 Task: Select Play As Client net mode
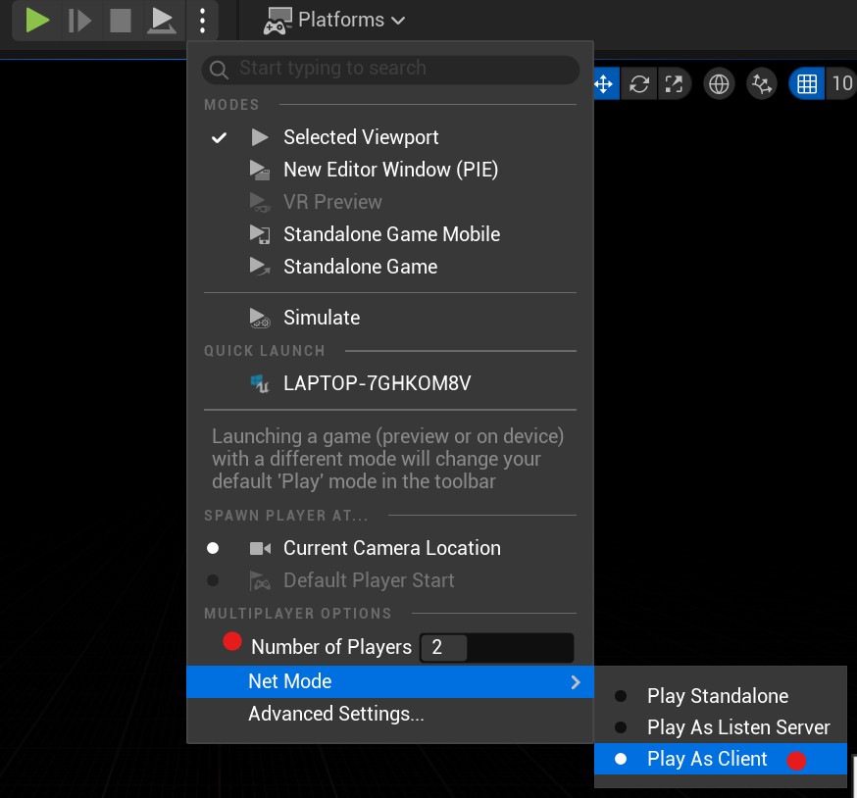click(721, 759)
